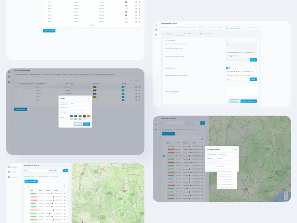Click edit icon on the green swatch row
The image size is (297, 223).
(x=136, y=87)
